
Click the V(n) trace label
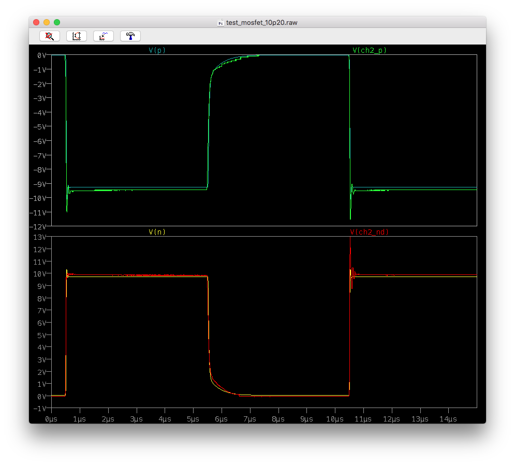[157, 232]
